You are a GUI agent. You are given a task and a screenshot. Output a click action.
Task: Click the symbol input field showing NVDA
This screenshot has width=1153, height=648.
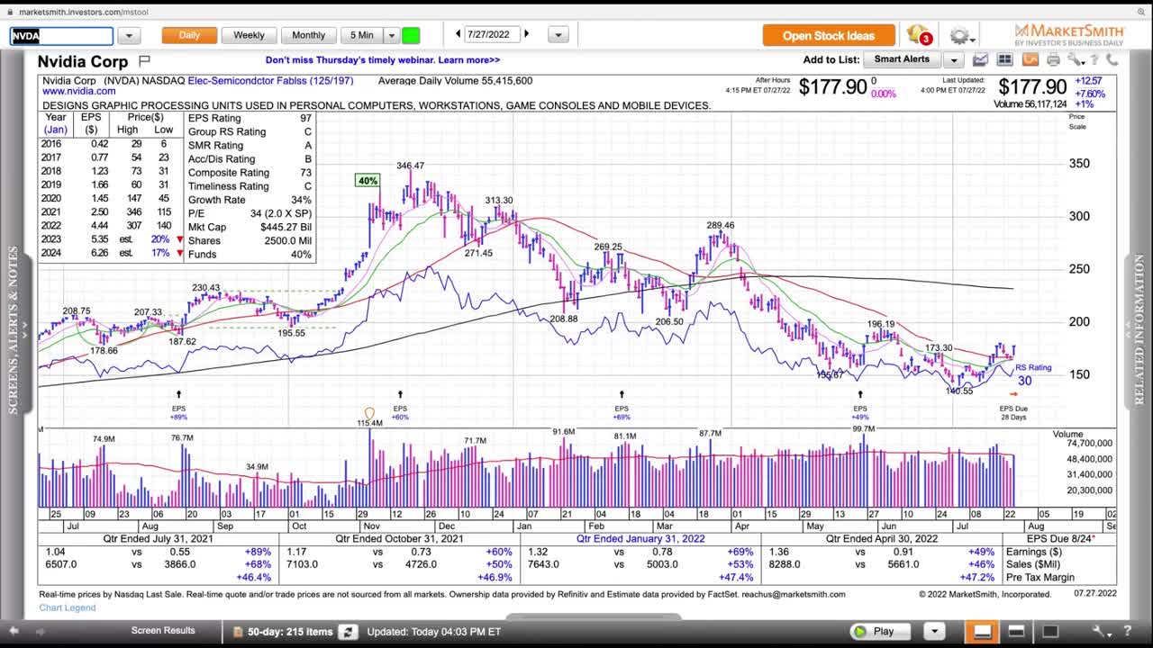(61, 36)
